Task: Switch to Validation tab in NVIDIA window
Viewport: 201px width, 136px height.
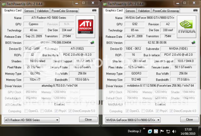Action: pyautogui.click(x=144, y=11)
